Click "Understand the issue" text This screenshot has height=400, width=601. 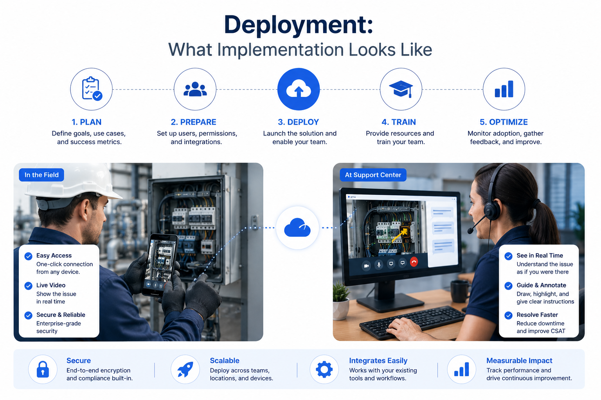545,264
